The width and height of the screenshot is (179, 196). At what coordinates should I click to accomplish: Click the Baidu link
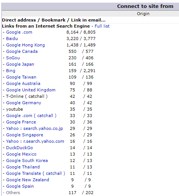12,39
